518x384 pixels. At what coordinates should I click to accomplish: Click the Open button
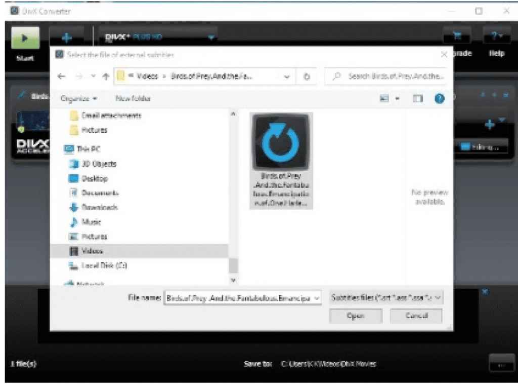[356, 316]
